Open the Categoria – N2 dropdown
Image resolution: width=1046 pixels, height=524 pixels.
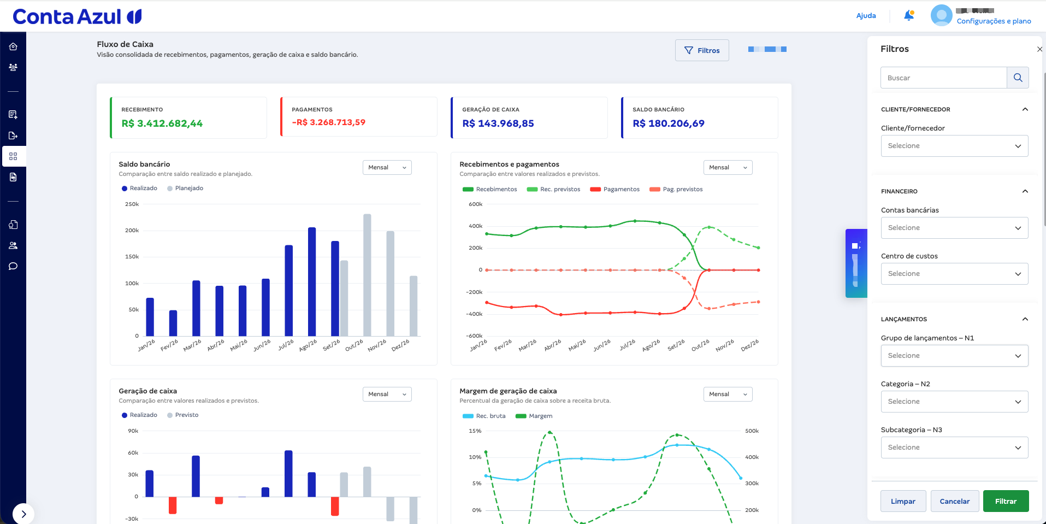954,402
